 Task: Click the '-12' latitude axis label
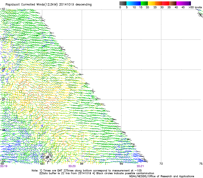coord(2,39)
